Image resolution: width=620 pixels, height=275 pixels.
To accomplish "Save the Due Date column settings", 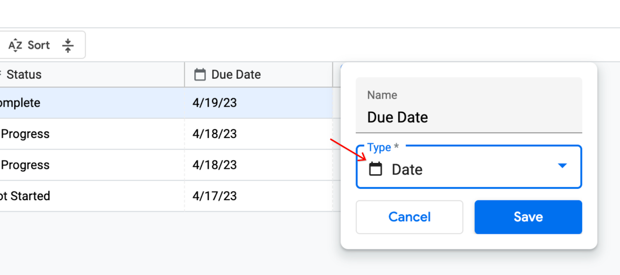I will pyautogui.click(x=528, y=217).
